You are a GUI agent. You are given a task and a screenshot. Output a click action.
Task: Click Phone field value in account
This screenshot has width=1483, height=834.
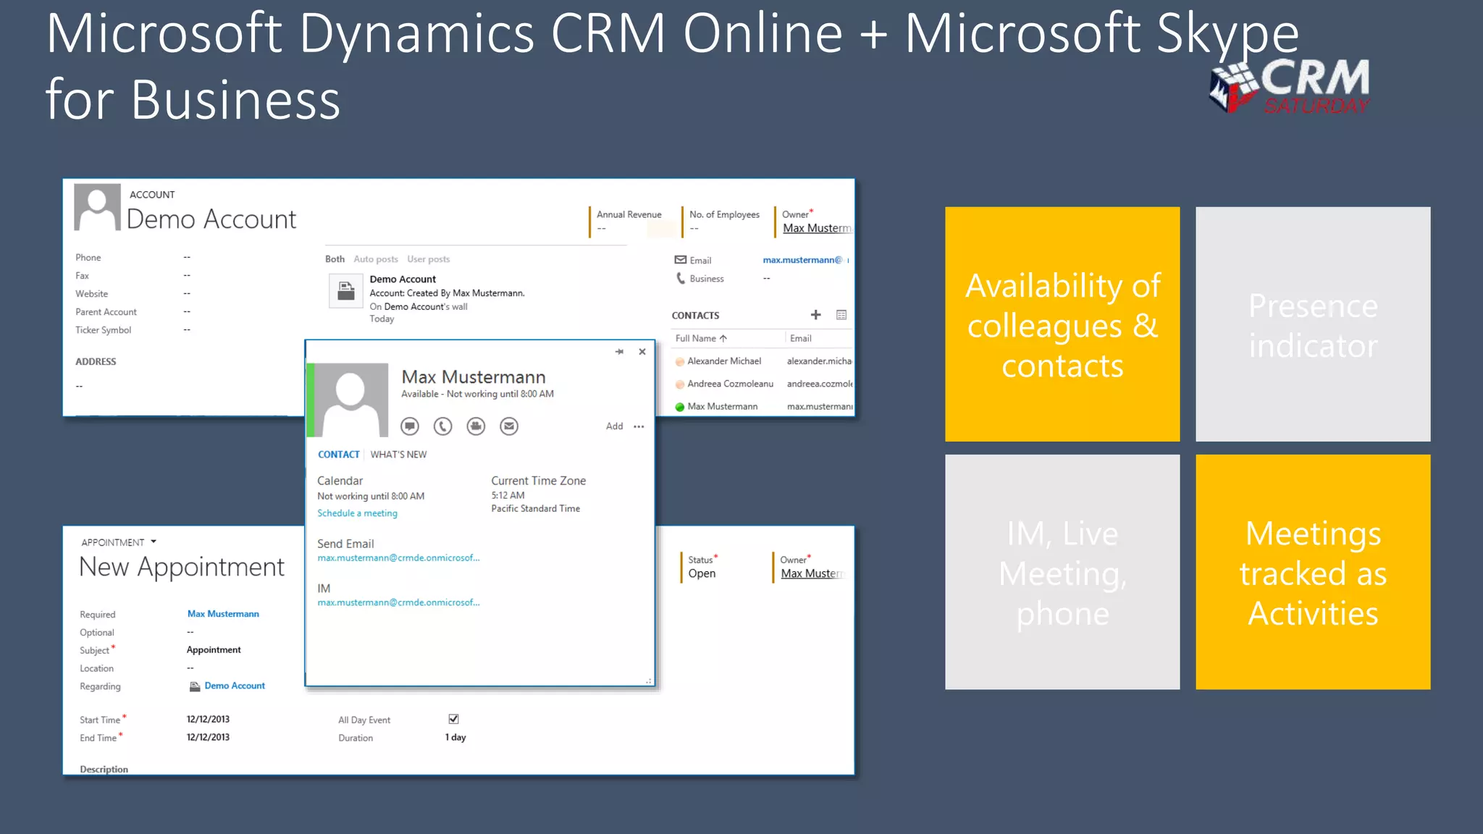click(187, 258)
